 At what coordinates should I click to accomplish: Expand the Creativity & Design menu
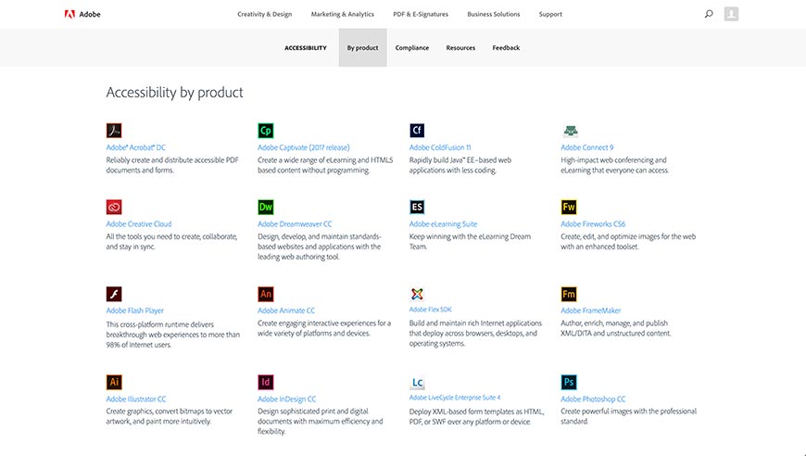(264, 14)
